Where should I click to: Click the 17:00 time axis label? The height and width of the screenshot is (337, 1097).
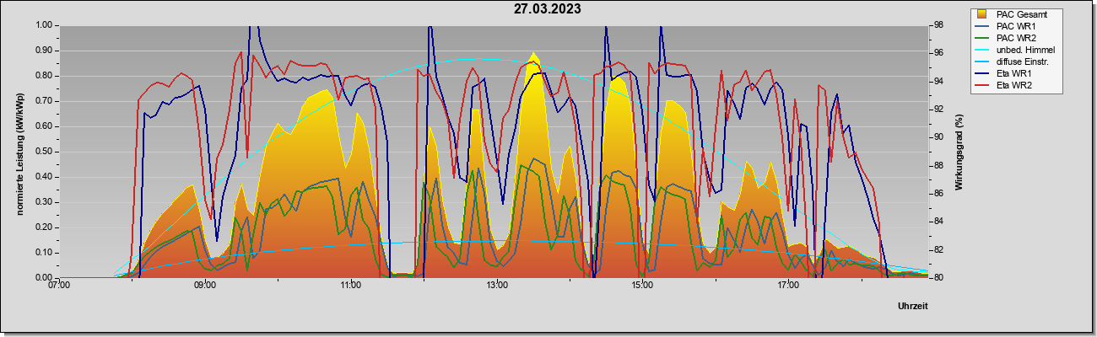pyautogui.click(x=788, y=286)
